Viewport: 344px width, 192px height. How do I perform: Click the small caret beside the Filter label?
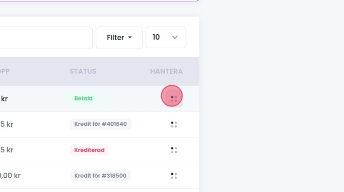coord(130,38)
